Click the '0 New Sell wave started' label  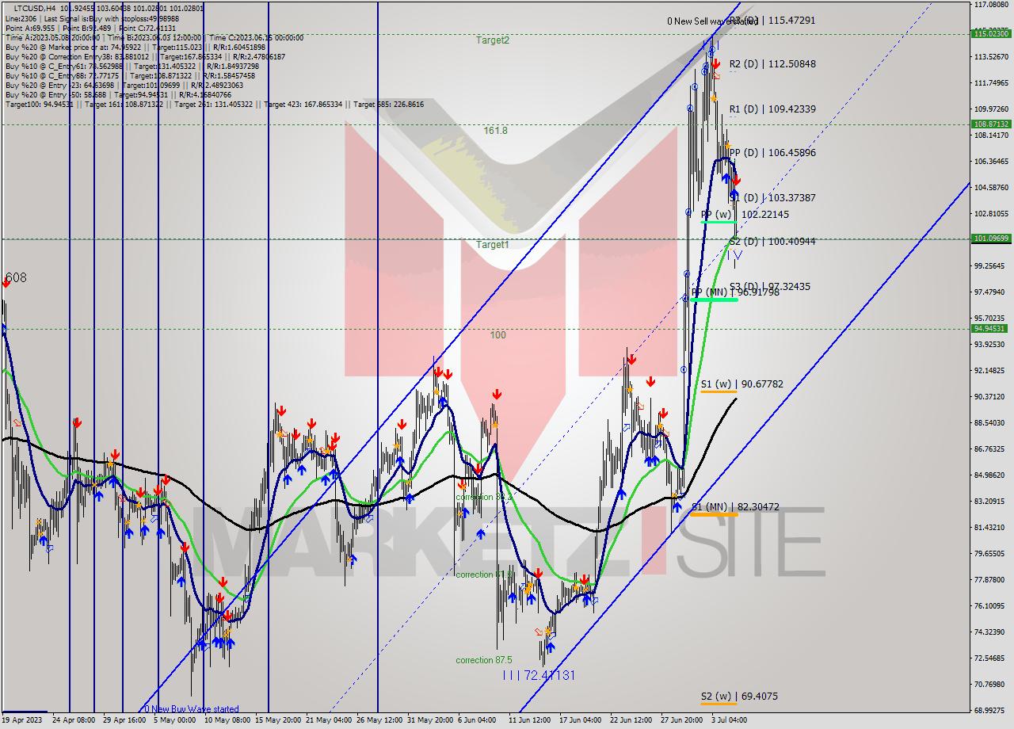[713, 21]
